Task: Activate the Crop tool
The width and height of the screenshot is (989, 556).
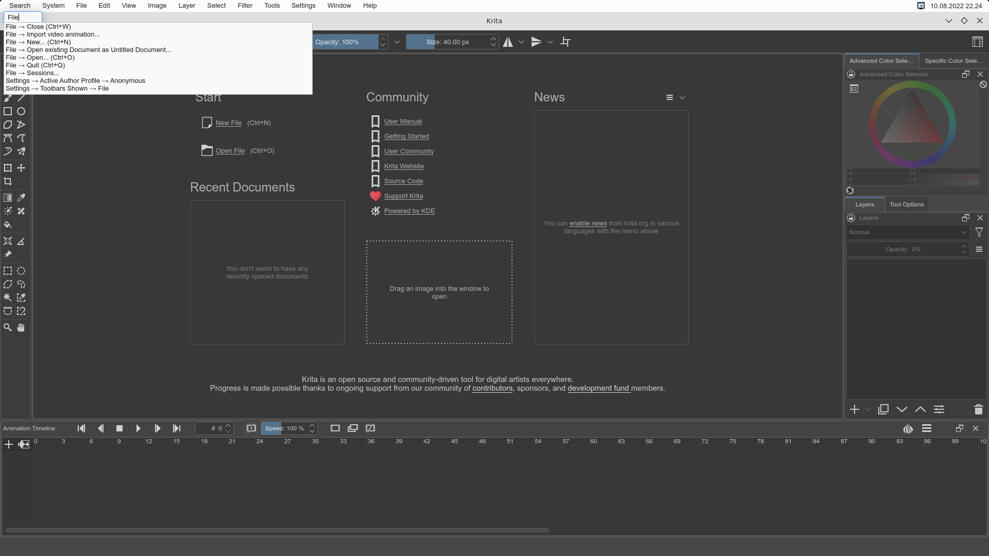Action: (8, 181)
